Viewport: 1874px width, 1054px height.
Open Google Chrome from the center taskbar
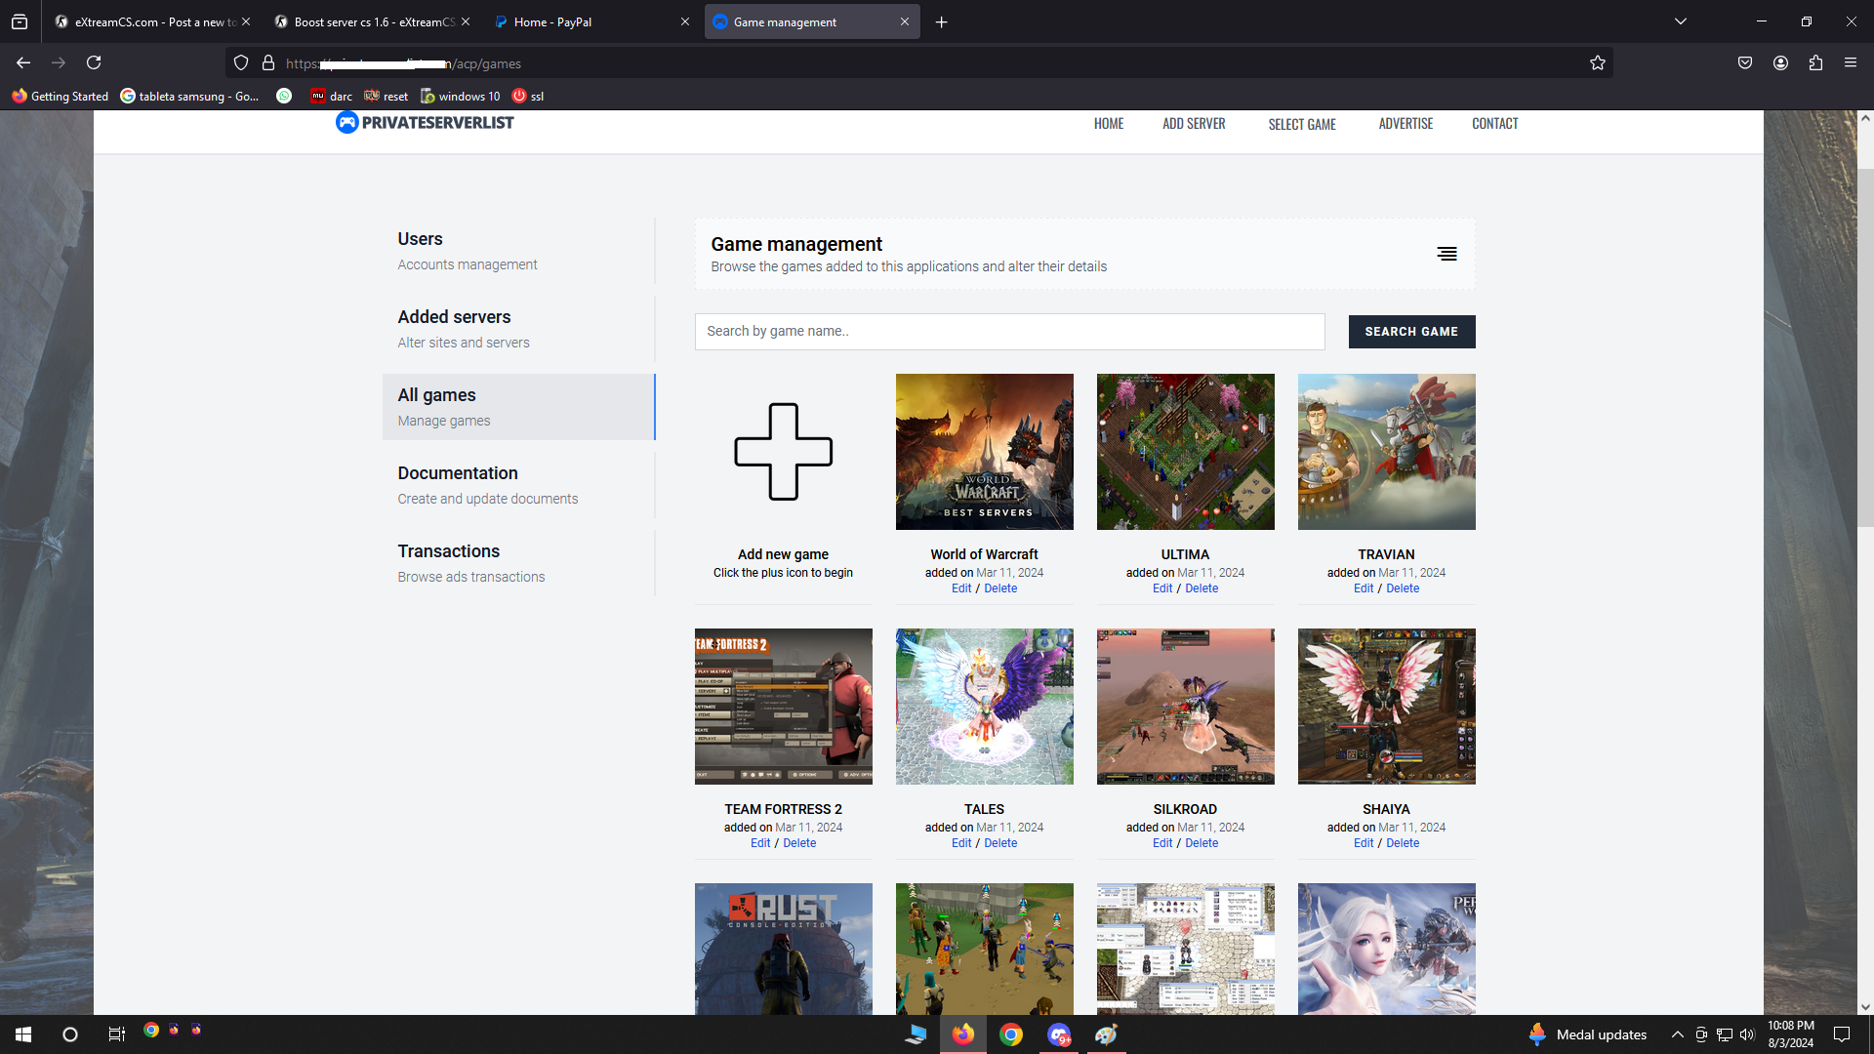point(1011,1034)
